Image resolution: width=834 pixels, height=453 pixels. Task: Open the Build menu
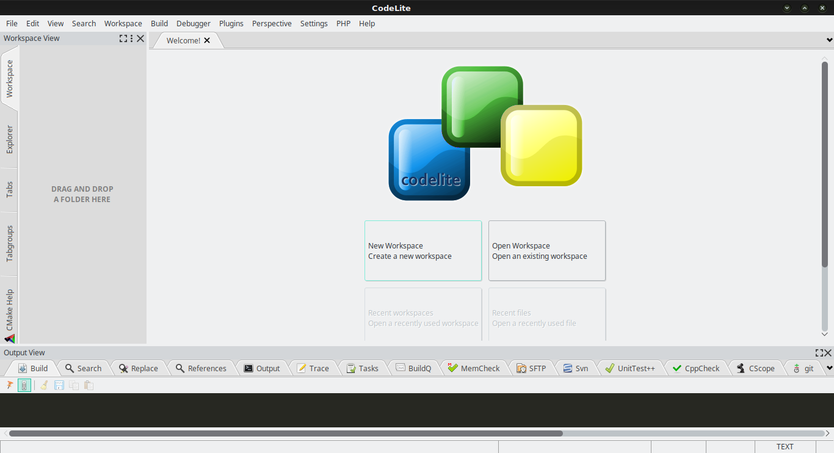tap(159, 23)
